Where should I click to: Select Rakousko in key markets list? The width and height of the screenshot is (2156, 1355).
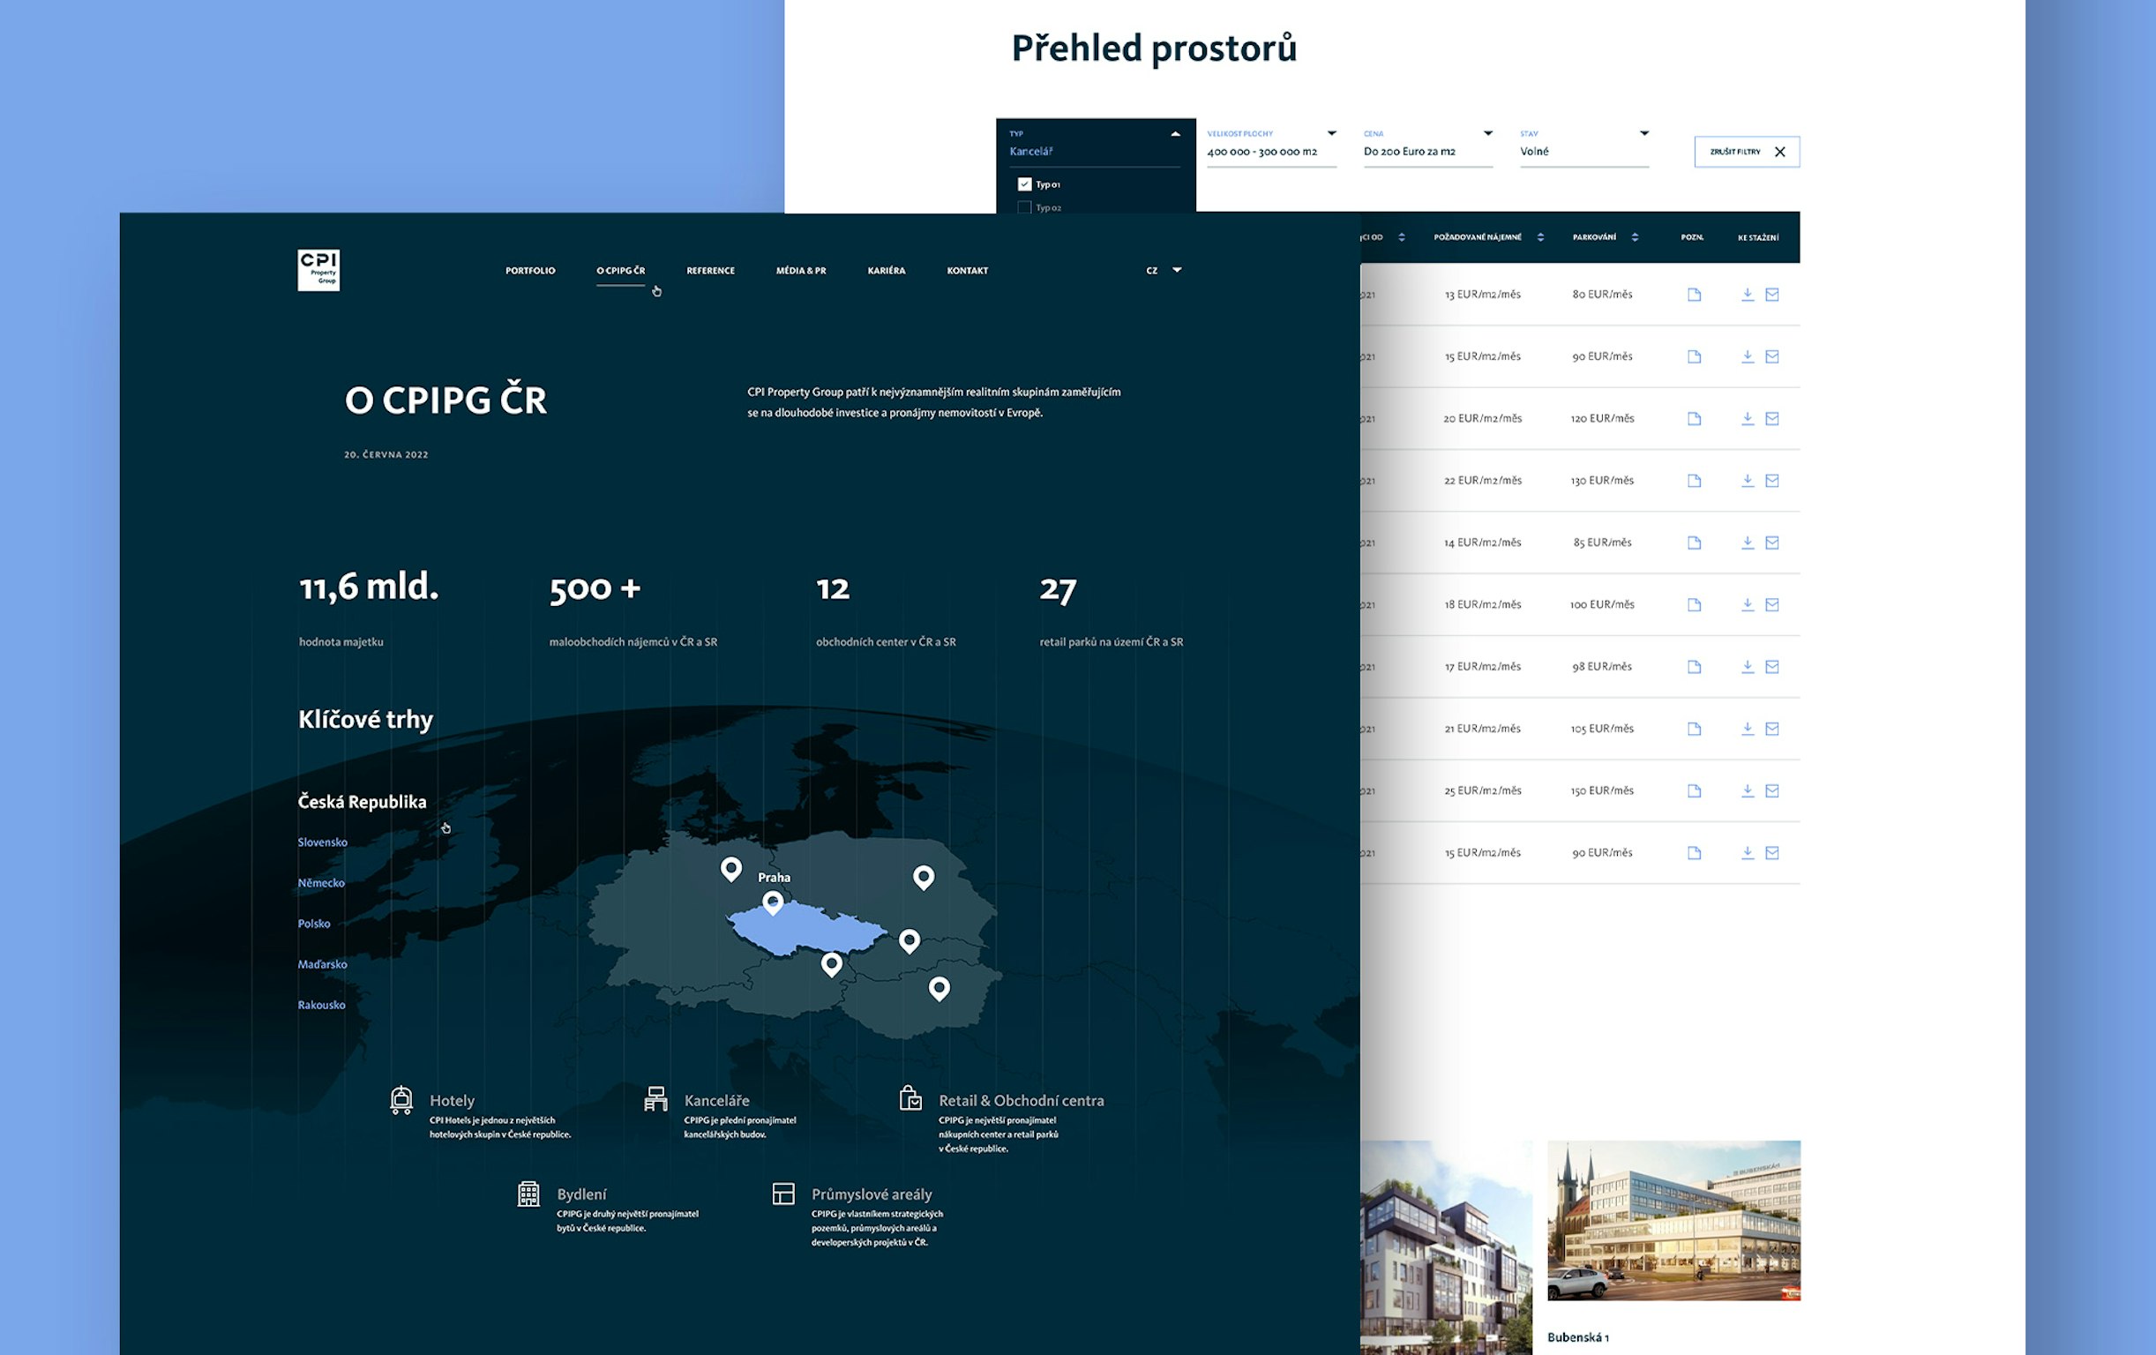pos(321,1005)
